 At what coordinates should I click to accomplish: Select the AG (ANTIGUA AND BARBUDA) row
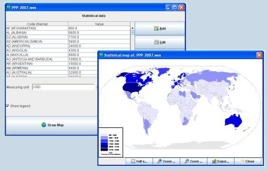52,59
